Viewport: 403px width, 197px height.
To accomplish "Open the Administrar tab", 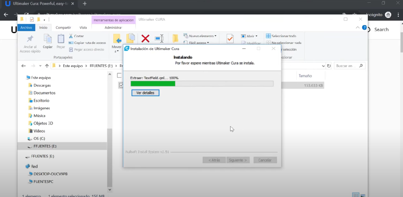I will [113, 27].
